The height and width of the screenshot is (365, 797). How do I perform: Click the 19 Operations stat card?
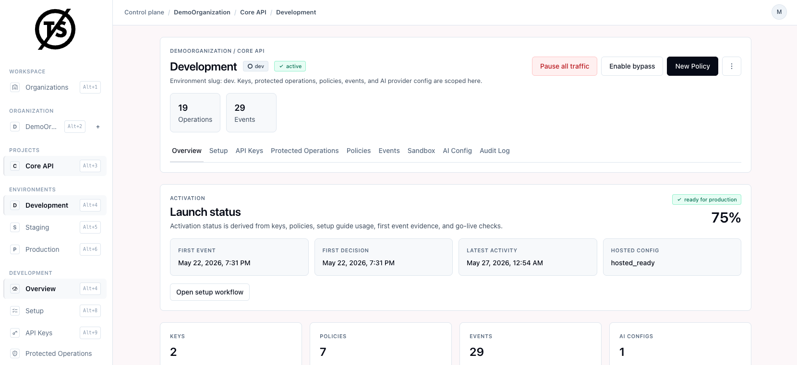click(195, 113)
